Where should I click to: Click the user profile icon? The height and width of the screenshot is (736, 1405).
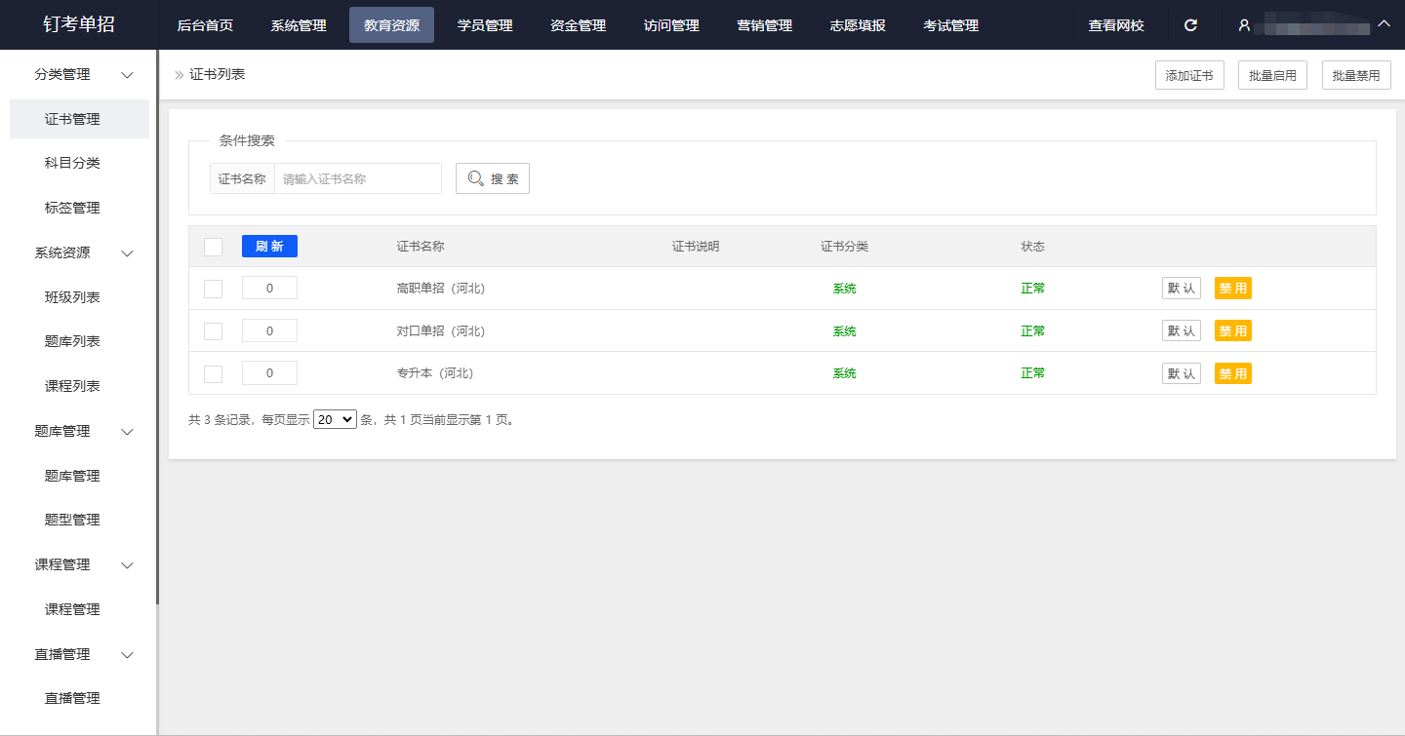[x=1244, y=25]
